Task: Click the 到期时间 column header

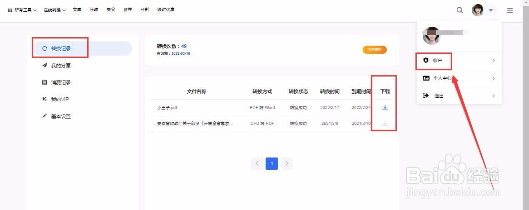Action: tap(361, 91)
